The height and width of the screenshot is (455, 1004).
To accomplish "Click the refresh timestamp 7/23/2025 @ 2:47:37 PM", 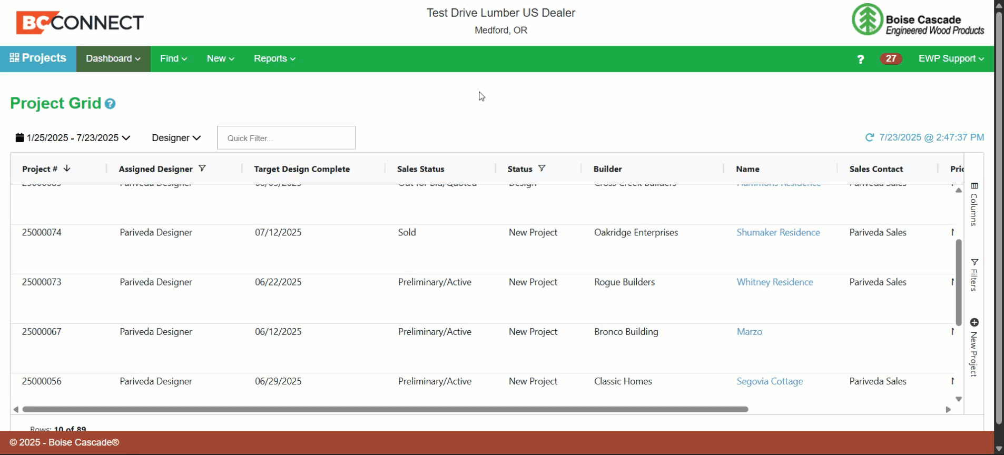I will pyautogui.click(x=931, y=137).
